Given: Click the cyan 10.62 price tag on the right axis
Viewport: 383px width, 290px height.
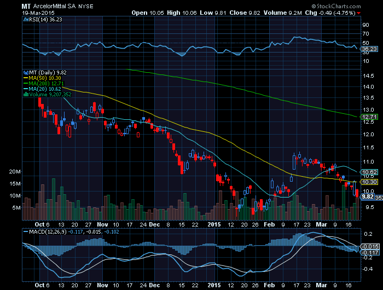Looking at the screenshot, I should [369, 172].
